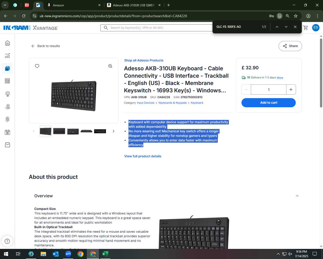Click the Share button
Image resolution: width=323 pixels, height=259 pixels.
coord(290,46)
